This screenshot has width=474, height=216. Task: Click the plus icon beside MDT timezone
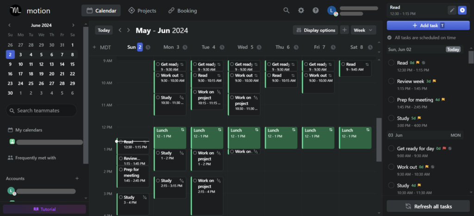coord(94,47)
